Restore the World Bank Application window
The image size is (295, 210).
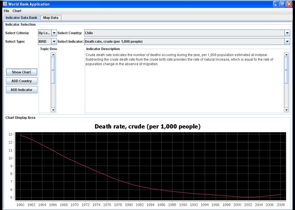point(282,4)
